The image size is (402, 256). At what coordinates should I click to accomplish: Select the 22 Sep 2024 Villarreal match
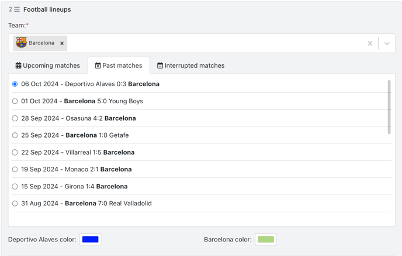[x=15, y=152]
